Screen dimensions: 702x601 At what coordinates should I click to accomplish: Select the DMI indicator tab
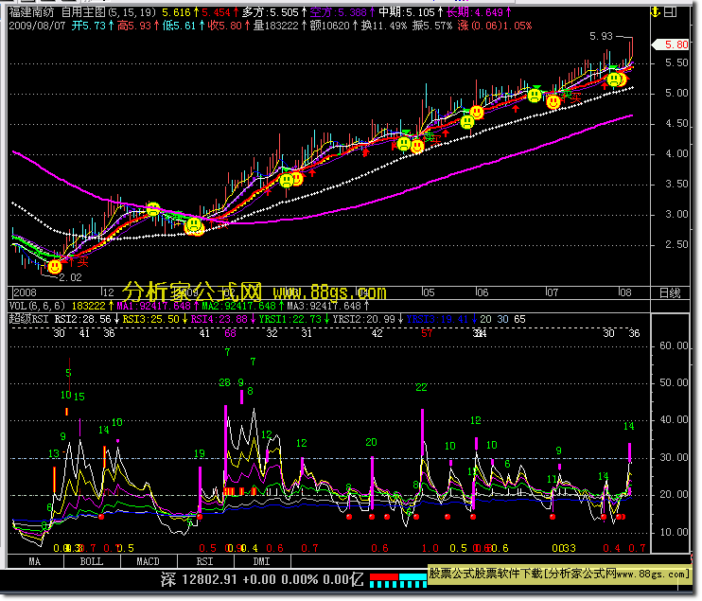tap(262, 561)
